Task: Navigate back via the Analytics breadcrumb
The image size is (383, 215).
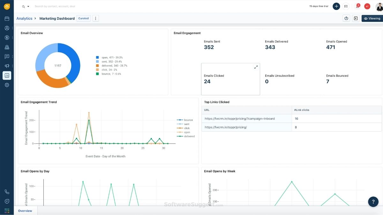Action: [x=24, y=18]
